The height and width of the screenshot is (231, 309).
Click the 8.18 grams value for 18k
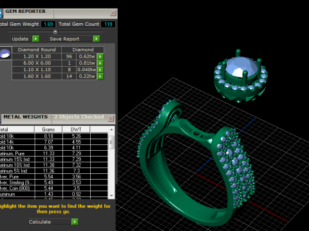(x=49, y=136)
